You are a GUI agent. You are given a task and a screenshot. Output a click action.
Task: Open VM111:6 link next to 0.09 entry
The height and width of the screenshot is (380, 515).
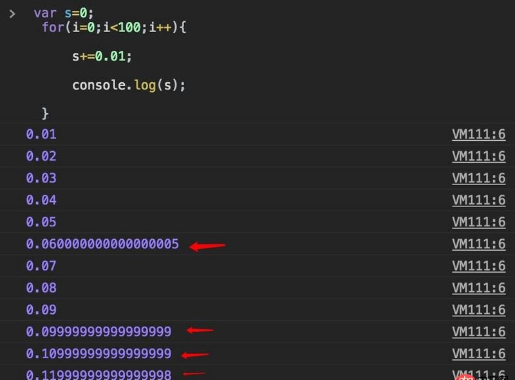click(x=478, y=309)
